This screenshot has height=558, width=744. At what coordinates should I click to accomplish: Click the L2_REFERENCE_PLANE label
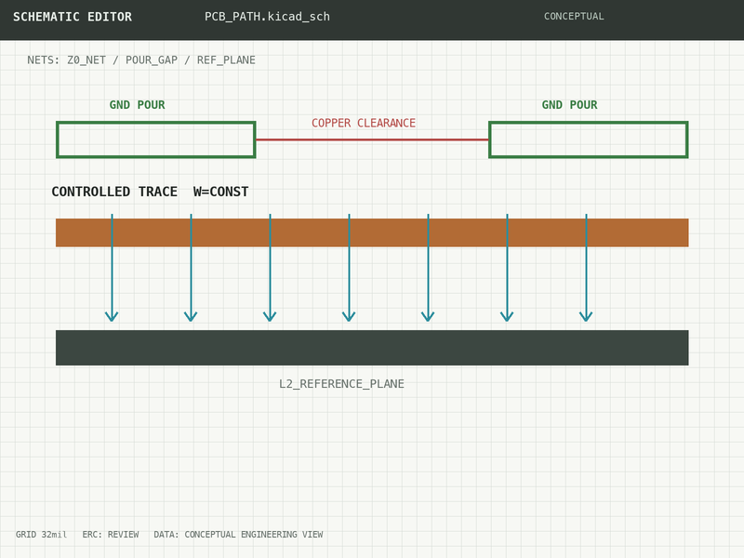click(x=341, y=384)
